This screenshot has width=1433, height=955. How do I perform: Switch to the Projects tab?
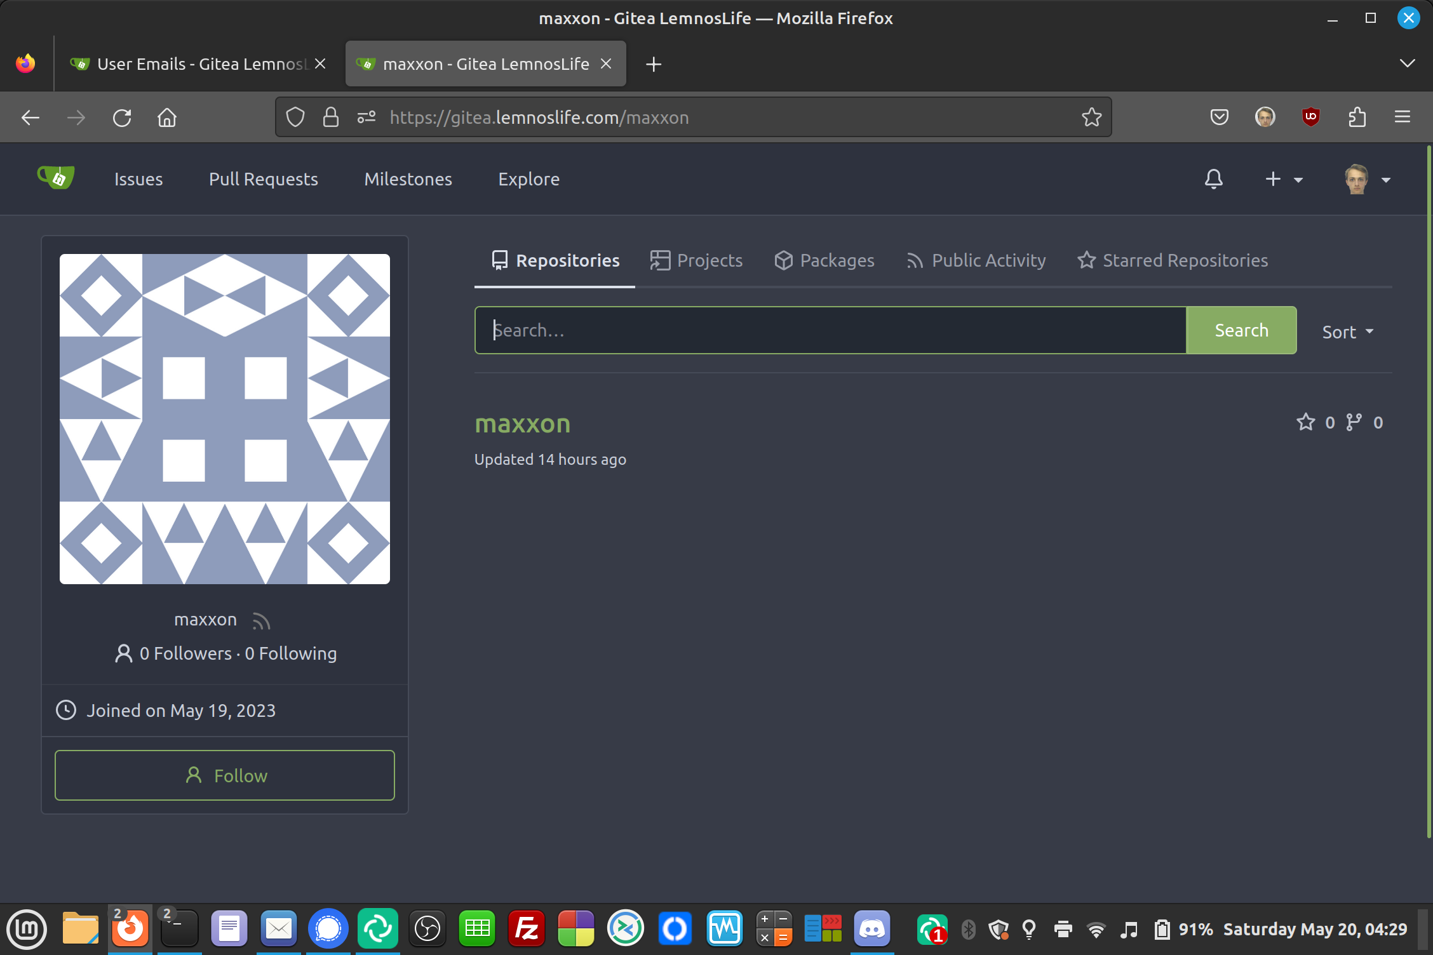[x=696, y=260]
